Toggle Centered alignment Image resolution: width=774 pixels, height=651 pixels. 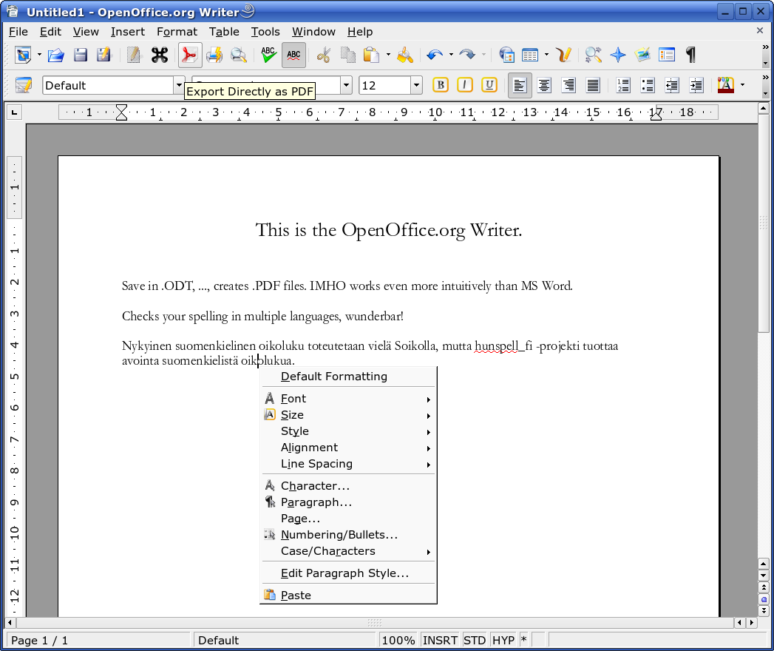[544, 86]
